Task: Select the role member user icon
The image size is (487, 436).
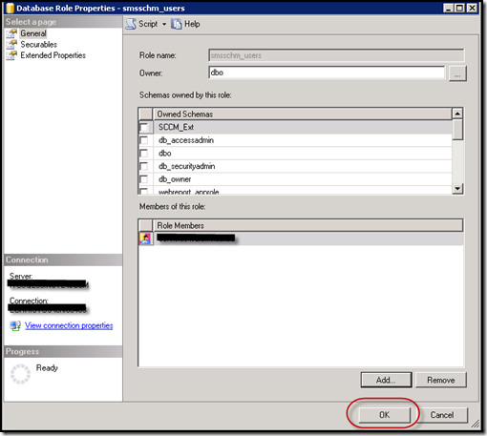Action: [x=145, y=239]
